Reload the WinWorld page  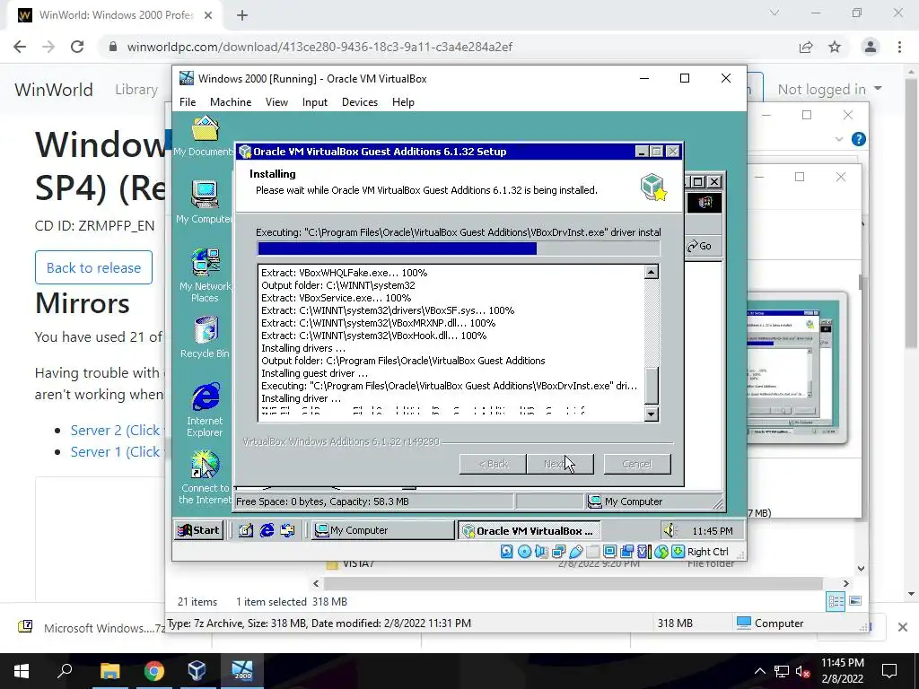point(77,47)
